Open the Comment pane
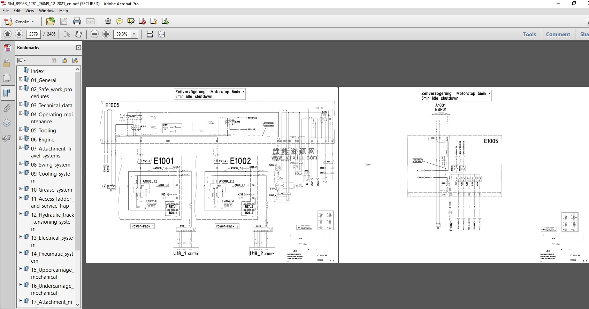This screenshot has height=309, width=589. point(558,34)
